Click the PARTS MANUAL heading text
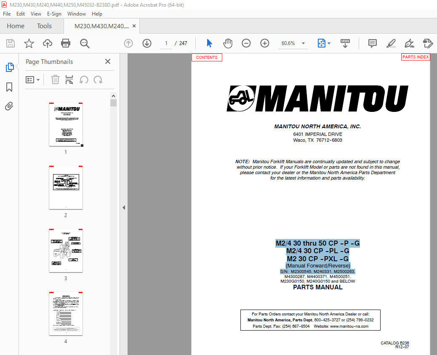The height and width of the screenshot is (355, 437). [318, 287]
